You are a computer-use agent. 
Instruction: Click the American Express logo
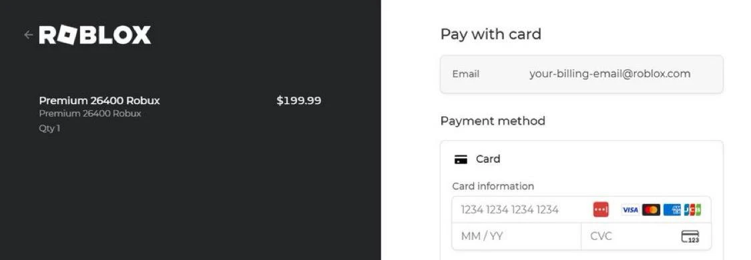coord(672,210)
